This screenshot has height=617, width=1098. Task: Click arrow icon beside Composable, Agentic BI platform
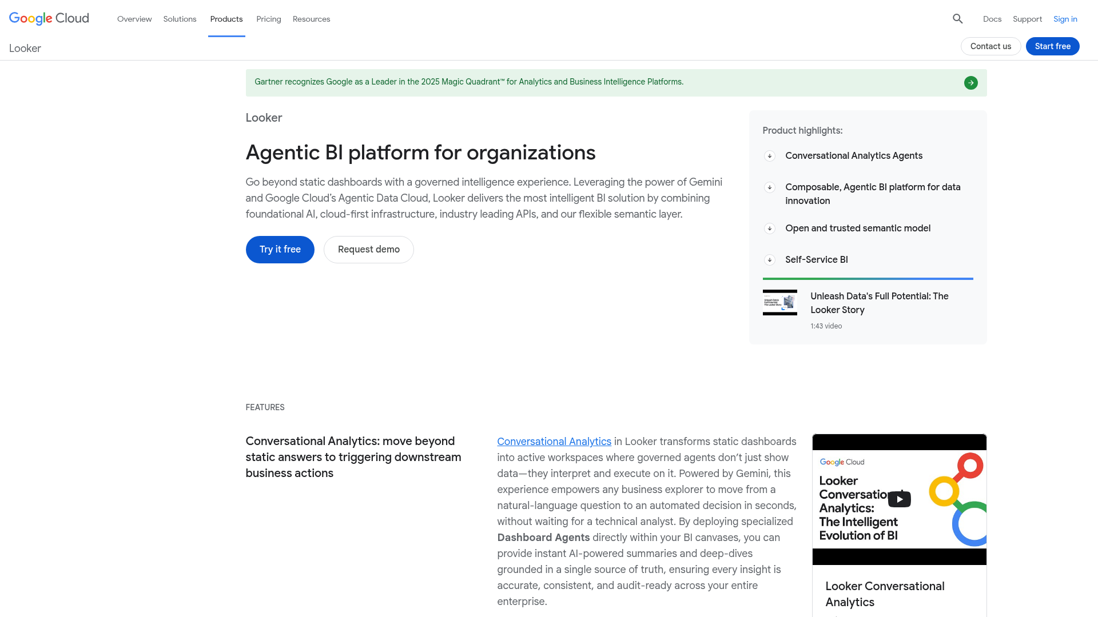pyautogui.click(x=770, y=187)
